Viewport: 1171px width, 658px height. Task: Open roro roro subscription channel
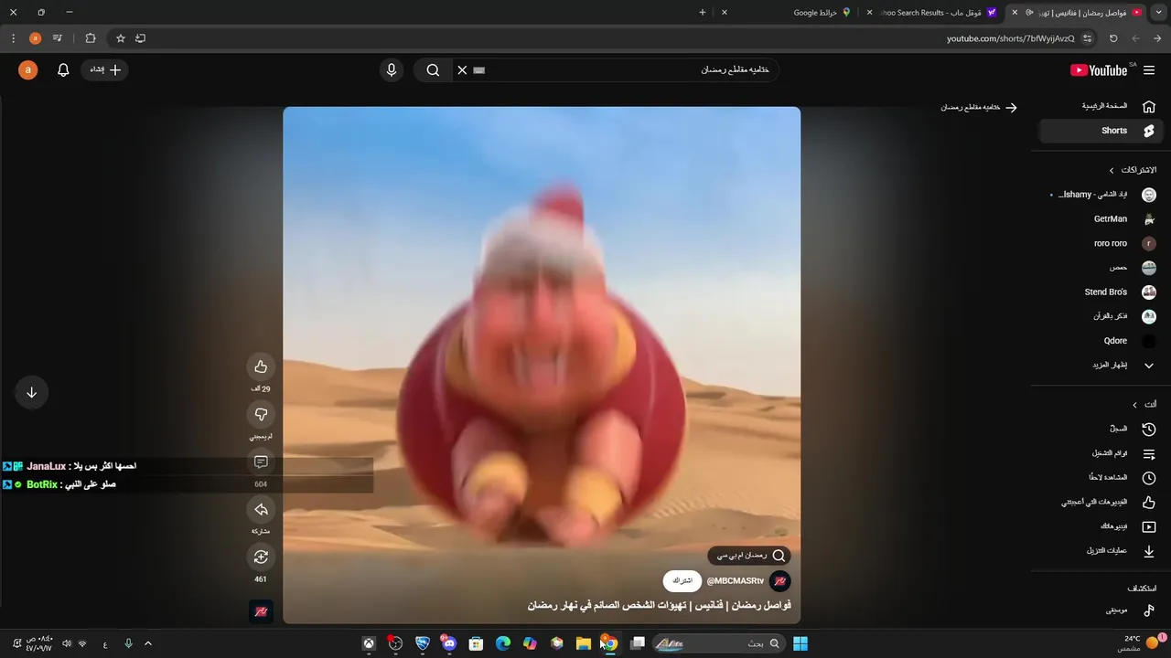(x=1101, y=243)
